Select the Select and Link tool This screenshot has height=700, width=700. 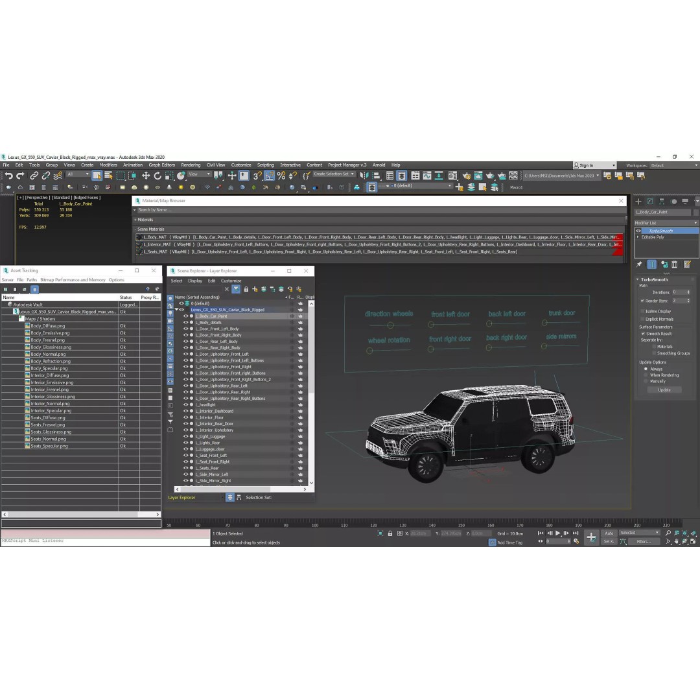coord(34,176)
